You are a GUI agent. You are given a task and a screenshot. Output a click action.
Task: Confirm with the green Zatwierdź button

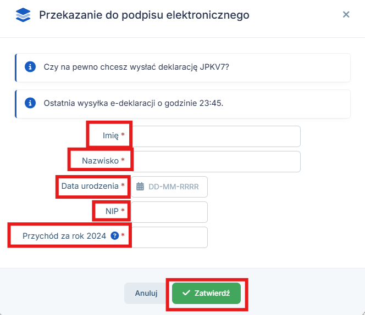click(210, 293)
